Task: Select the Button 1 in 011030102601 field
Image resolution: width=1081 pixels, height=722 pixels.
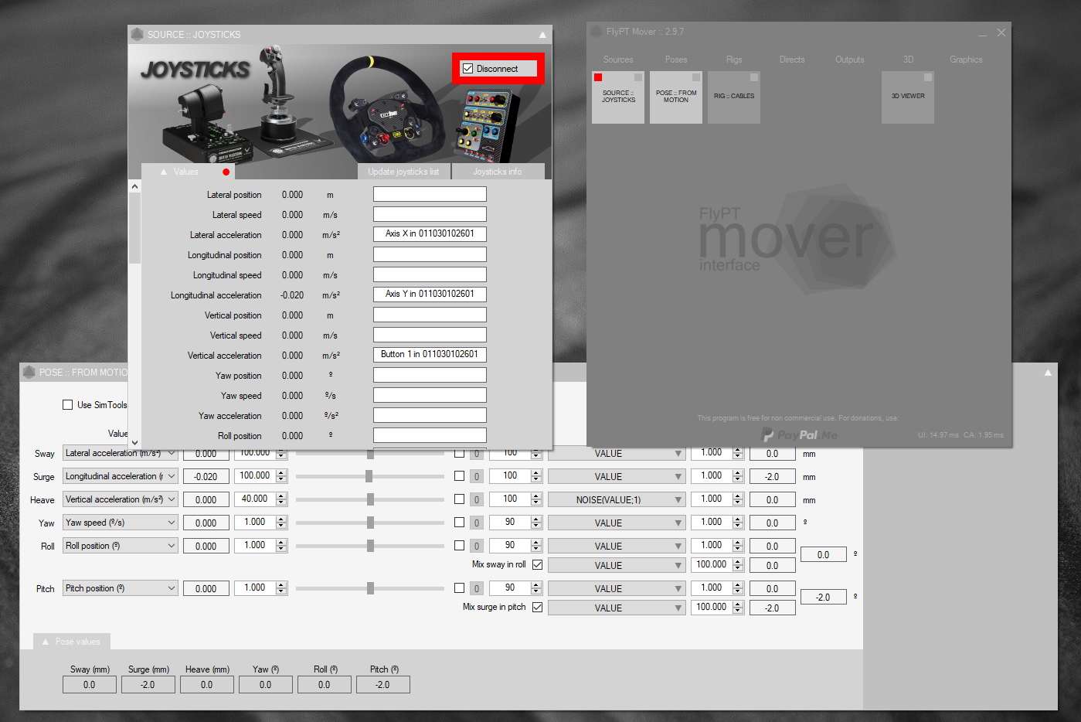Action: point(430,354)
